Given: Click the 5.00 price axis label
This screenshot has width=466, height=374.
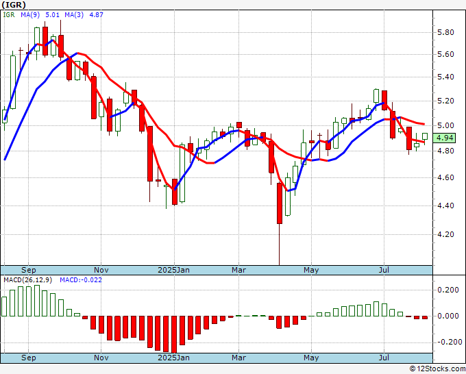Looking at the screenshot, I should 446,125.
